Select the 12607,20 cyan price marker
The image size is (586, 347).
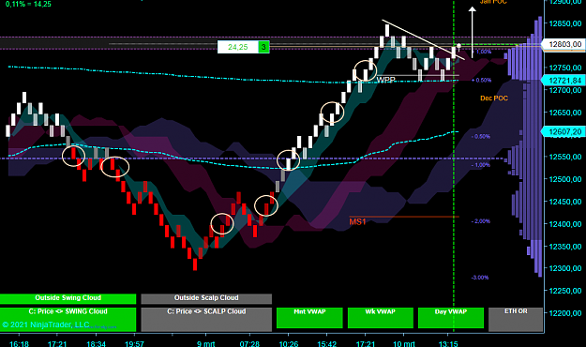(x=563, y=131)
